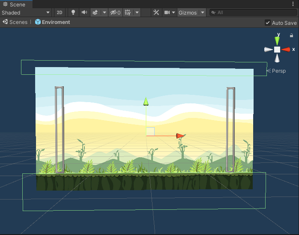Click the XY plane square move handle
Viewport: 299px width, 235px height.
coord(150,132)
